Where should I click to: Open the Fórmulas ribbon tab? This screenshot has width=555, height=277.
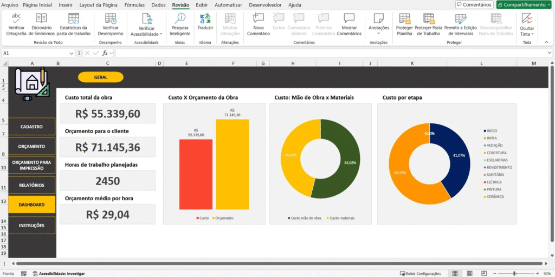coord(134,5)
